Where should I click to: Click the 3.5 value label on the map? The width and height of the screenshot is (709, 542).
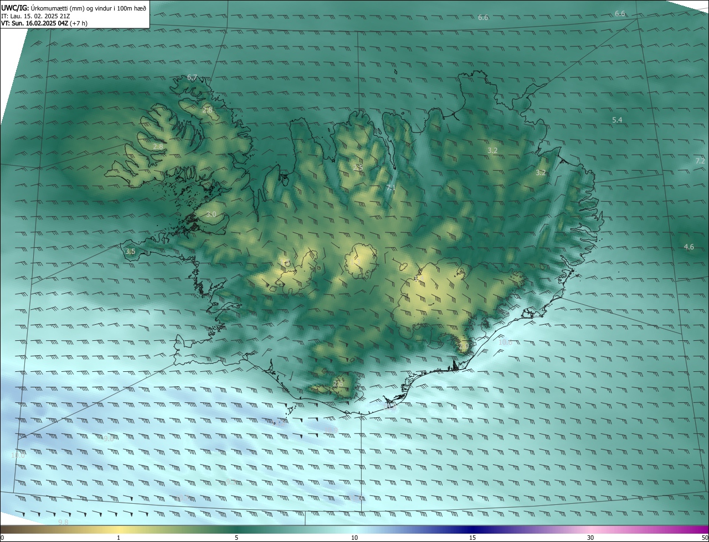click(130, 251)
